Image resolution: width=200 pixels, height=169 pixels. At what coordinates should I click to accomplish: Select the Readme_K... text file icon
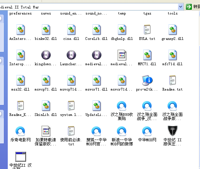coord(20,105)
